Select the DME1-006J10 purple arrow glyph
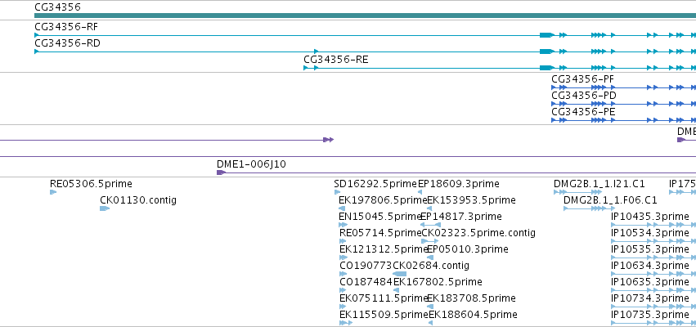The image size is (696, 327). (221, 172)
